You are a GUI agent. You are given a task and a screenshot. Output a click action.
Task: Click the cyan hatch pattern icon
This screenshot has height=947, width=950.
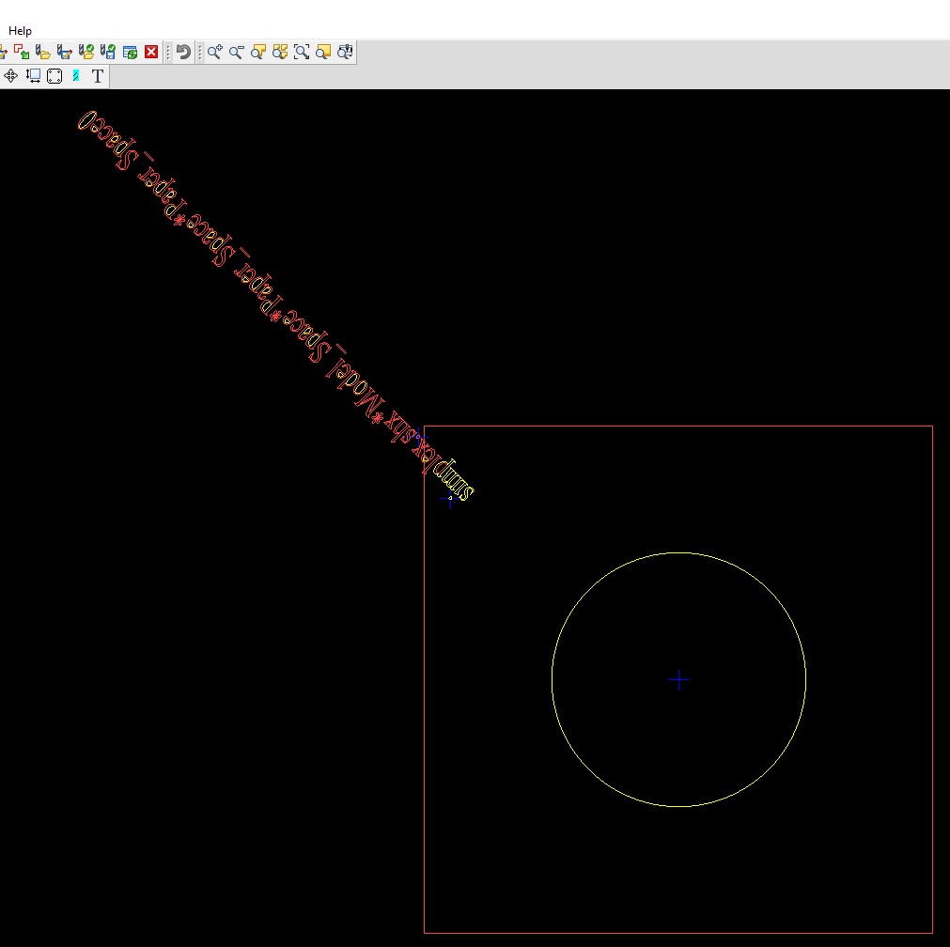click(x=76, y=76)
